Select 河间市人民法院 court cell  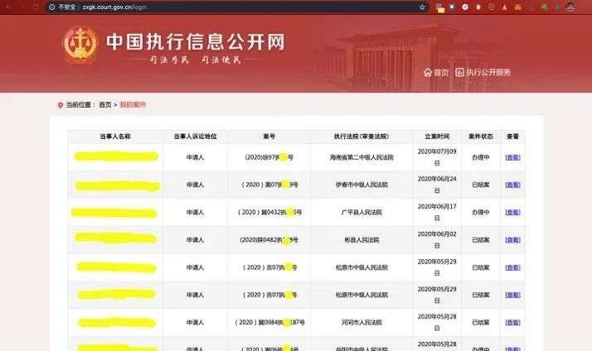tap(362, 322)
